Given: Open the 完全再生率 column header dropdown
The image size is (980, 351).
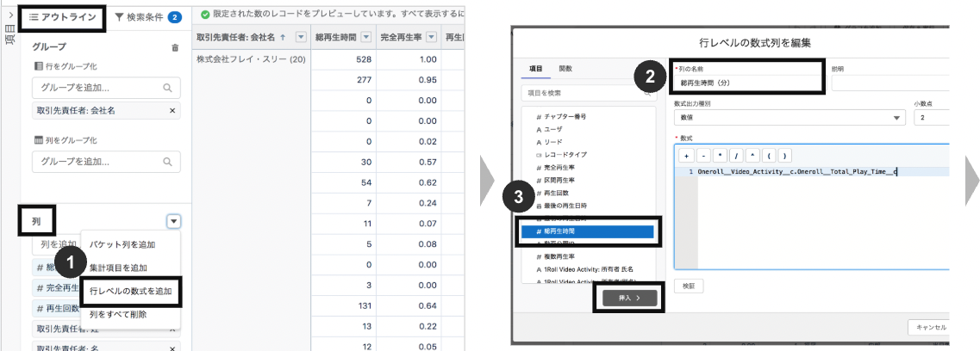Looking at the screenshot, I should coord(431,37).
